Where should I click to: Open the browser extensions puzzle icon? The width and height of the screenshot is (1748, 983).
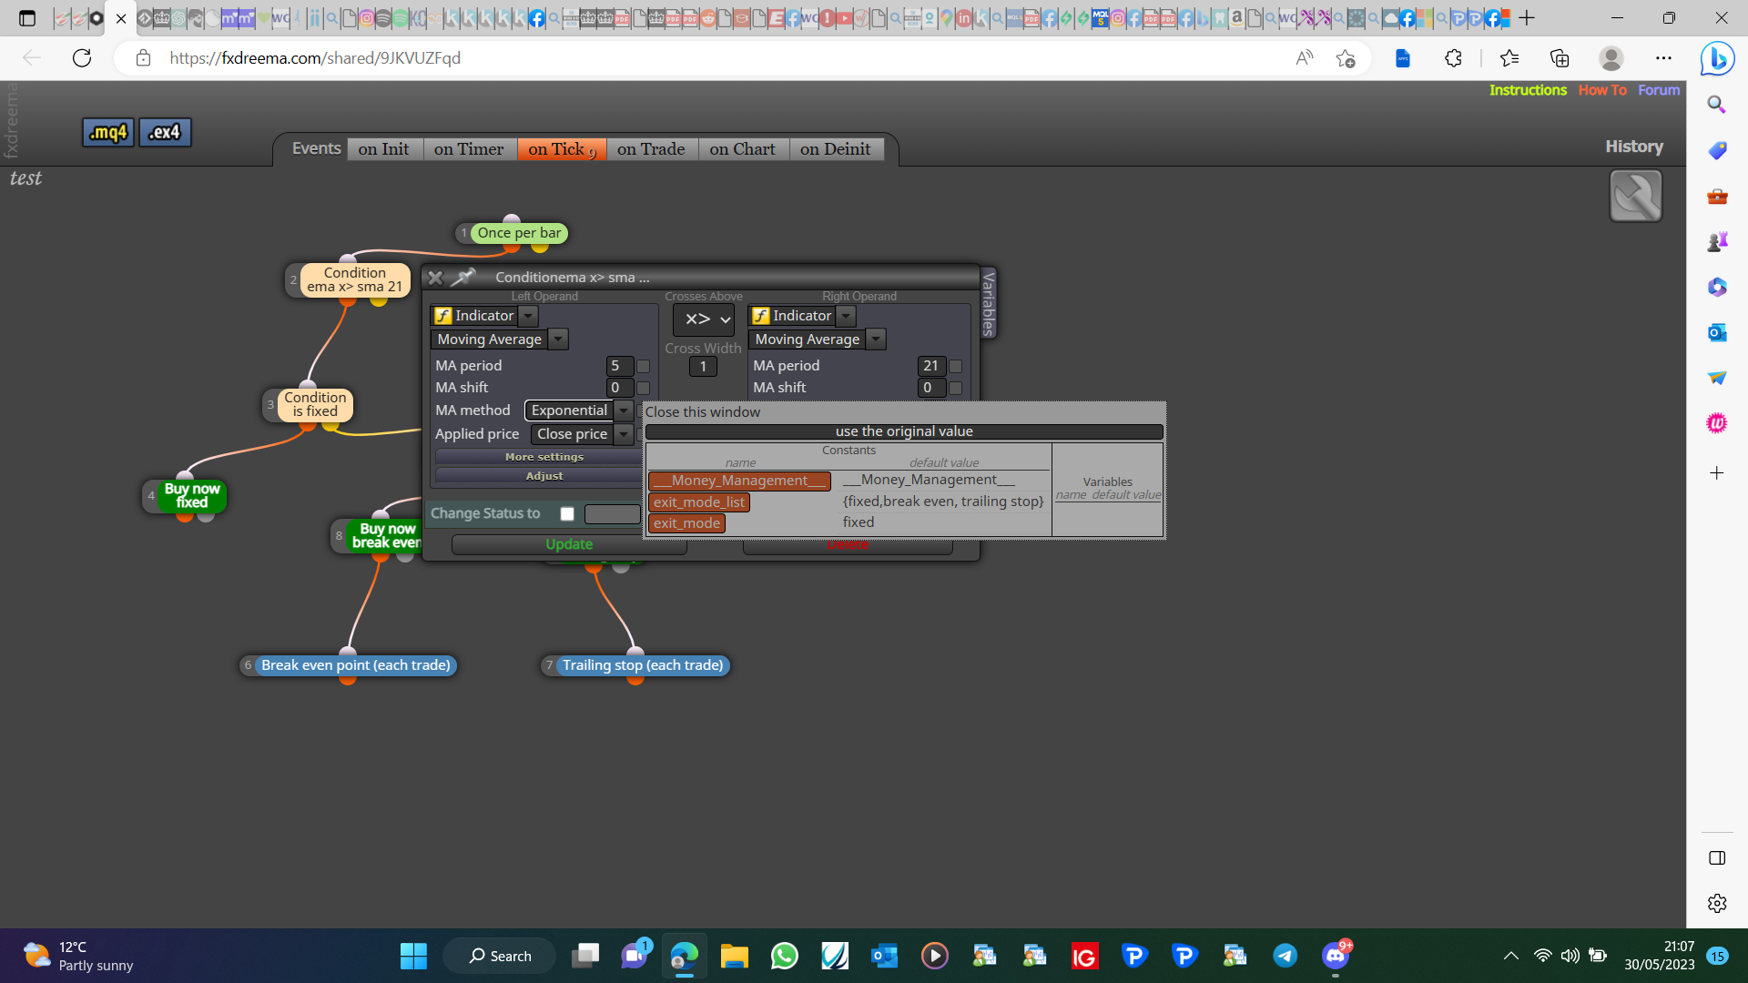(1453, 58)
